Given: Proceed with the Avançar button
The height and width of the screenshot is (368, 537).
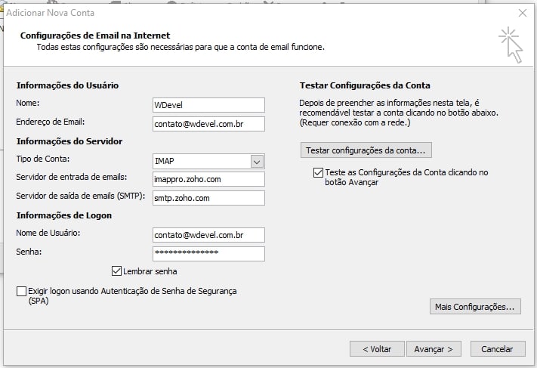Looking at the screenshot, I should tap(434, 349).
